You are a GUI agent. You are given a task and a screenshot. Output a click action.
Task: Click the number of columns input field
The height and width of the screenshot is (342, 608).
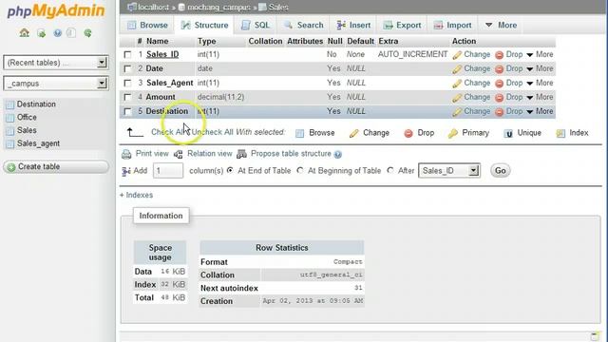pyautogui.click(x=168, y=171)
